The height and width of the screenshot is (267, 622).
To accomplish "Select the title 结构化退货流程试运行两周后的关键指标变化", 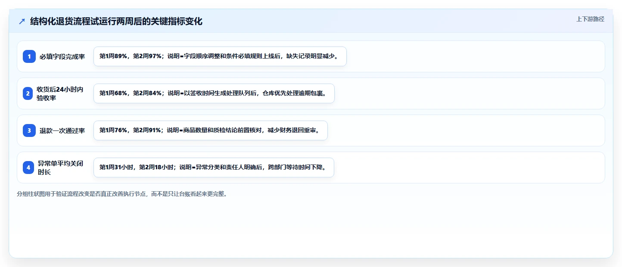I will (116, 22).
